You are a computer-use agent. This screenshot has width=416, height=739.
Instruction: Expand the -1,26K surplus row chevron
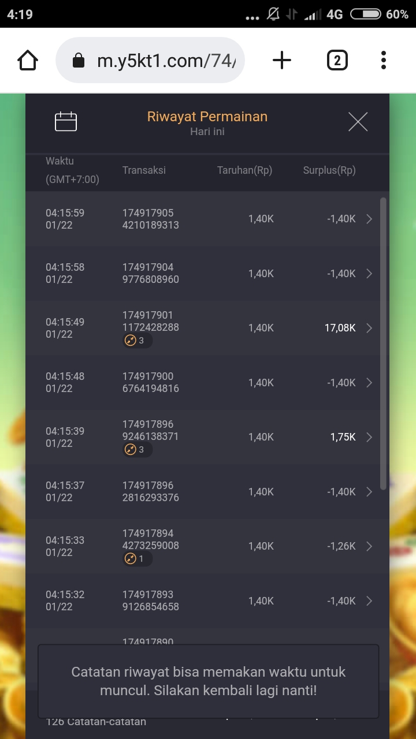pos(369,546)
